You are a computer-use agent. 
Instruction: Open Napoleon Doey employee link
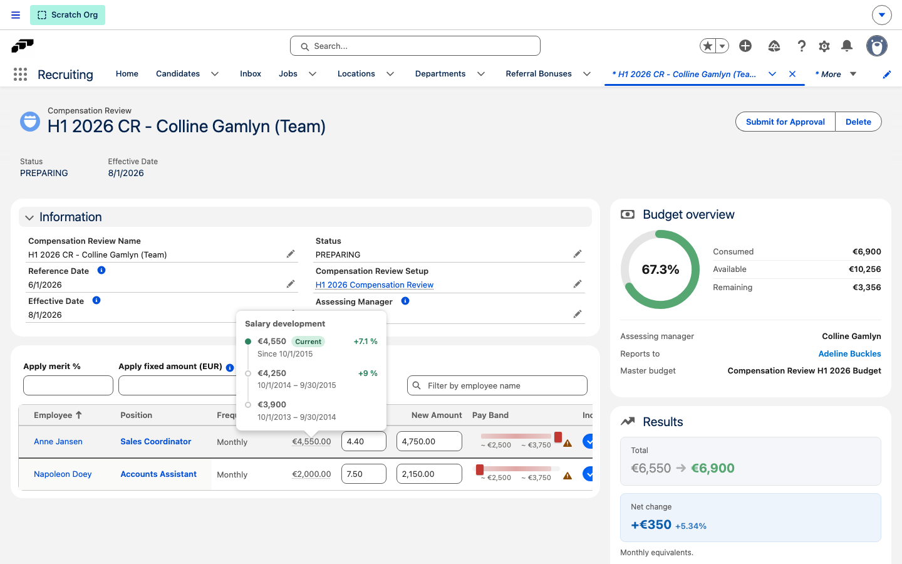[x=63, y=474]
